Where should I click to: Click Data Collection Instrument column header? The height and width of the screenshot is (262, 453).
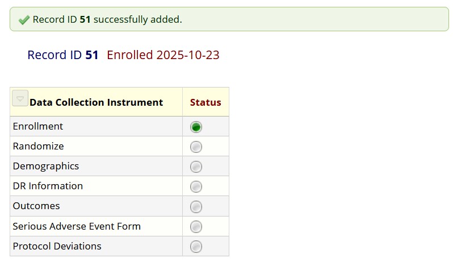96,102
